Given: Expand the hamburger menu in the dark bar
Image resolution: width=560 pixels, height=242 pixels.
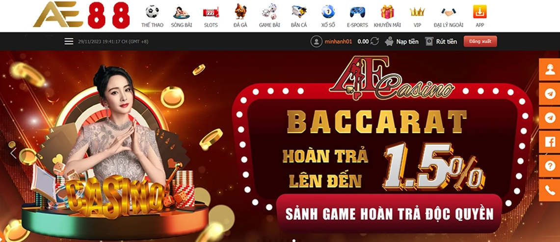Looking at the screenshot, I should pos(69,41).
